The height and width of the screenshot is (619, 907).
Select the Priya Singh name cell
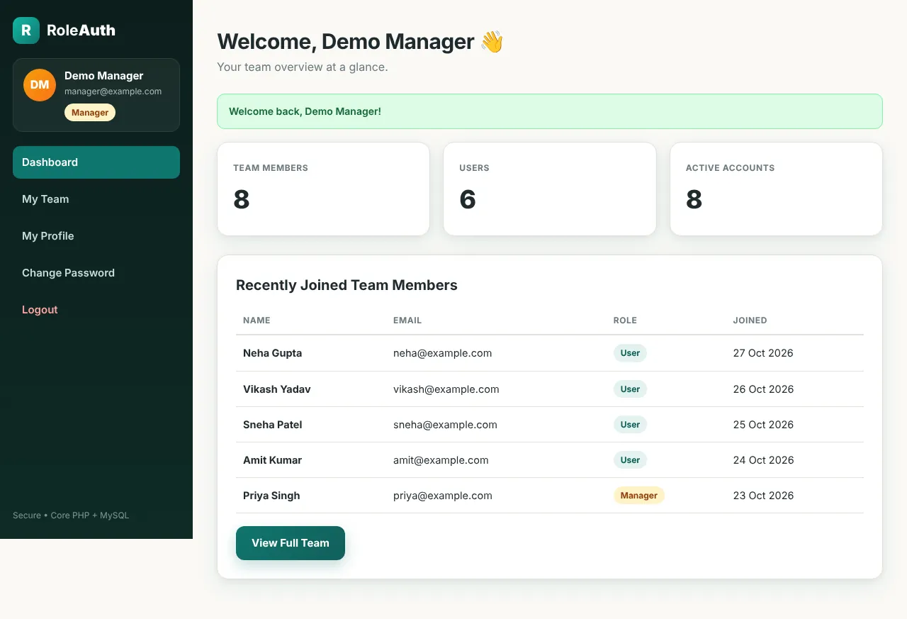point(271,496)
